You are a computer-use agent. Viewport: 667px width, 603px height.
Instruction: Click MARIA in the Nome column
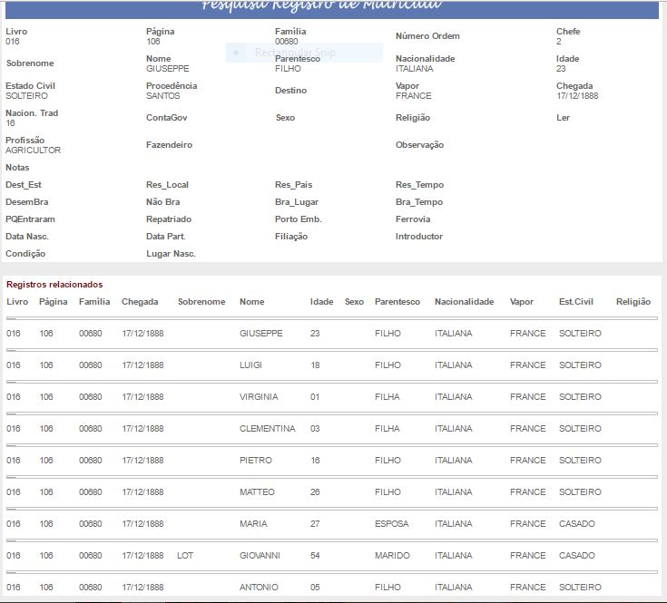[x=253, y=524]
